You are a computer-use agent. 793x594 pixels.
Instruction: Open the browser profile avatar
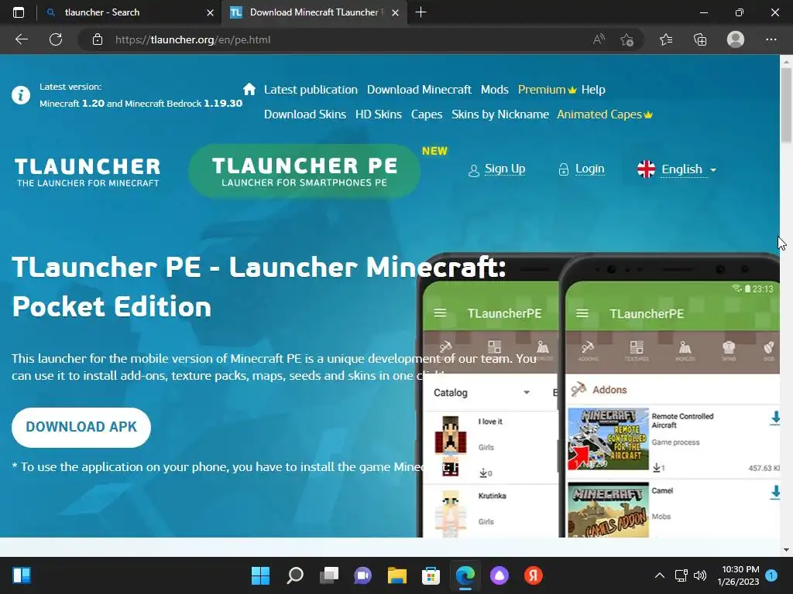pyautogui.click(x=736, y=39)
